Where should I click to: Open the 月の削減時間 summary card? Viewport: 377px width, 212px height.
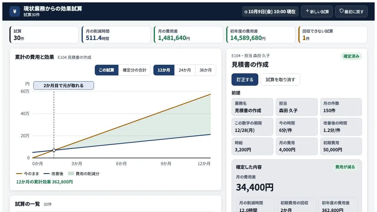[x=116, y=35]
